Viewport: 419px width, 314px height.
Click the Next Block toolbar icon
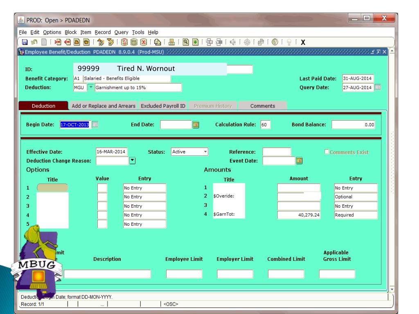pyautogui.click(x=110, y=42)
